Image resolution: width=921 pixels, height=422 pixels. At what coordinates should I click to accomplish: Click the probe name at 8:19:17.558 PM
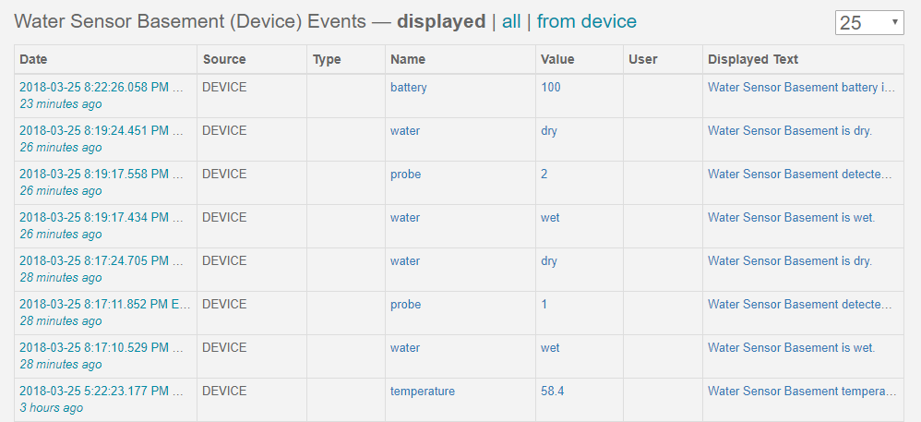[x=405, y=175]
